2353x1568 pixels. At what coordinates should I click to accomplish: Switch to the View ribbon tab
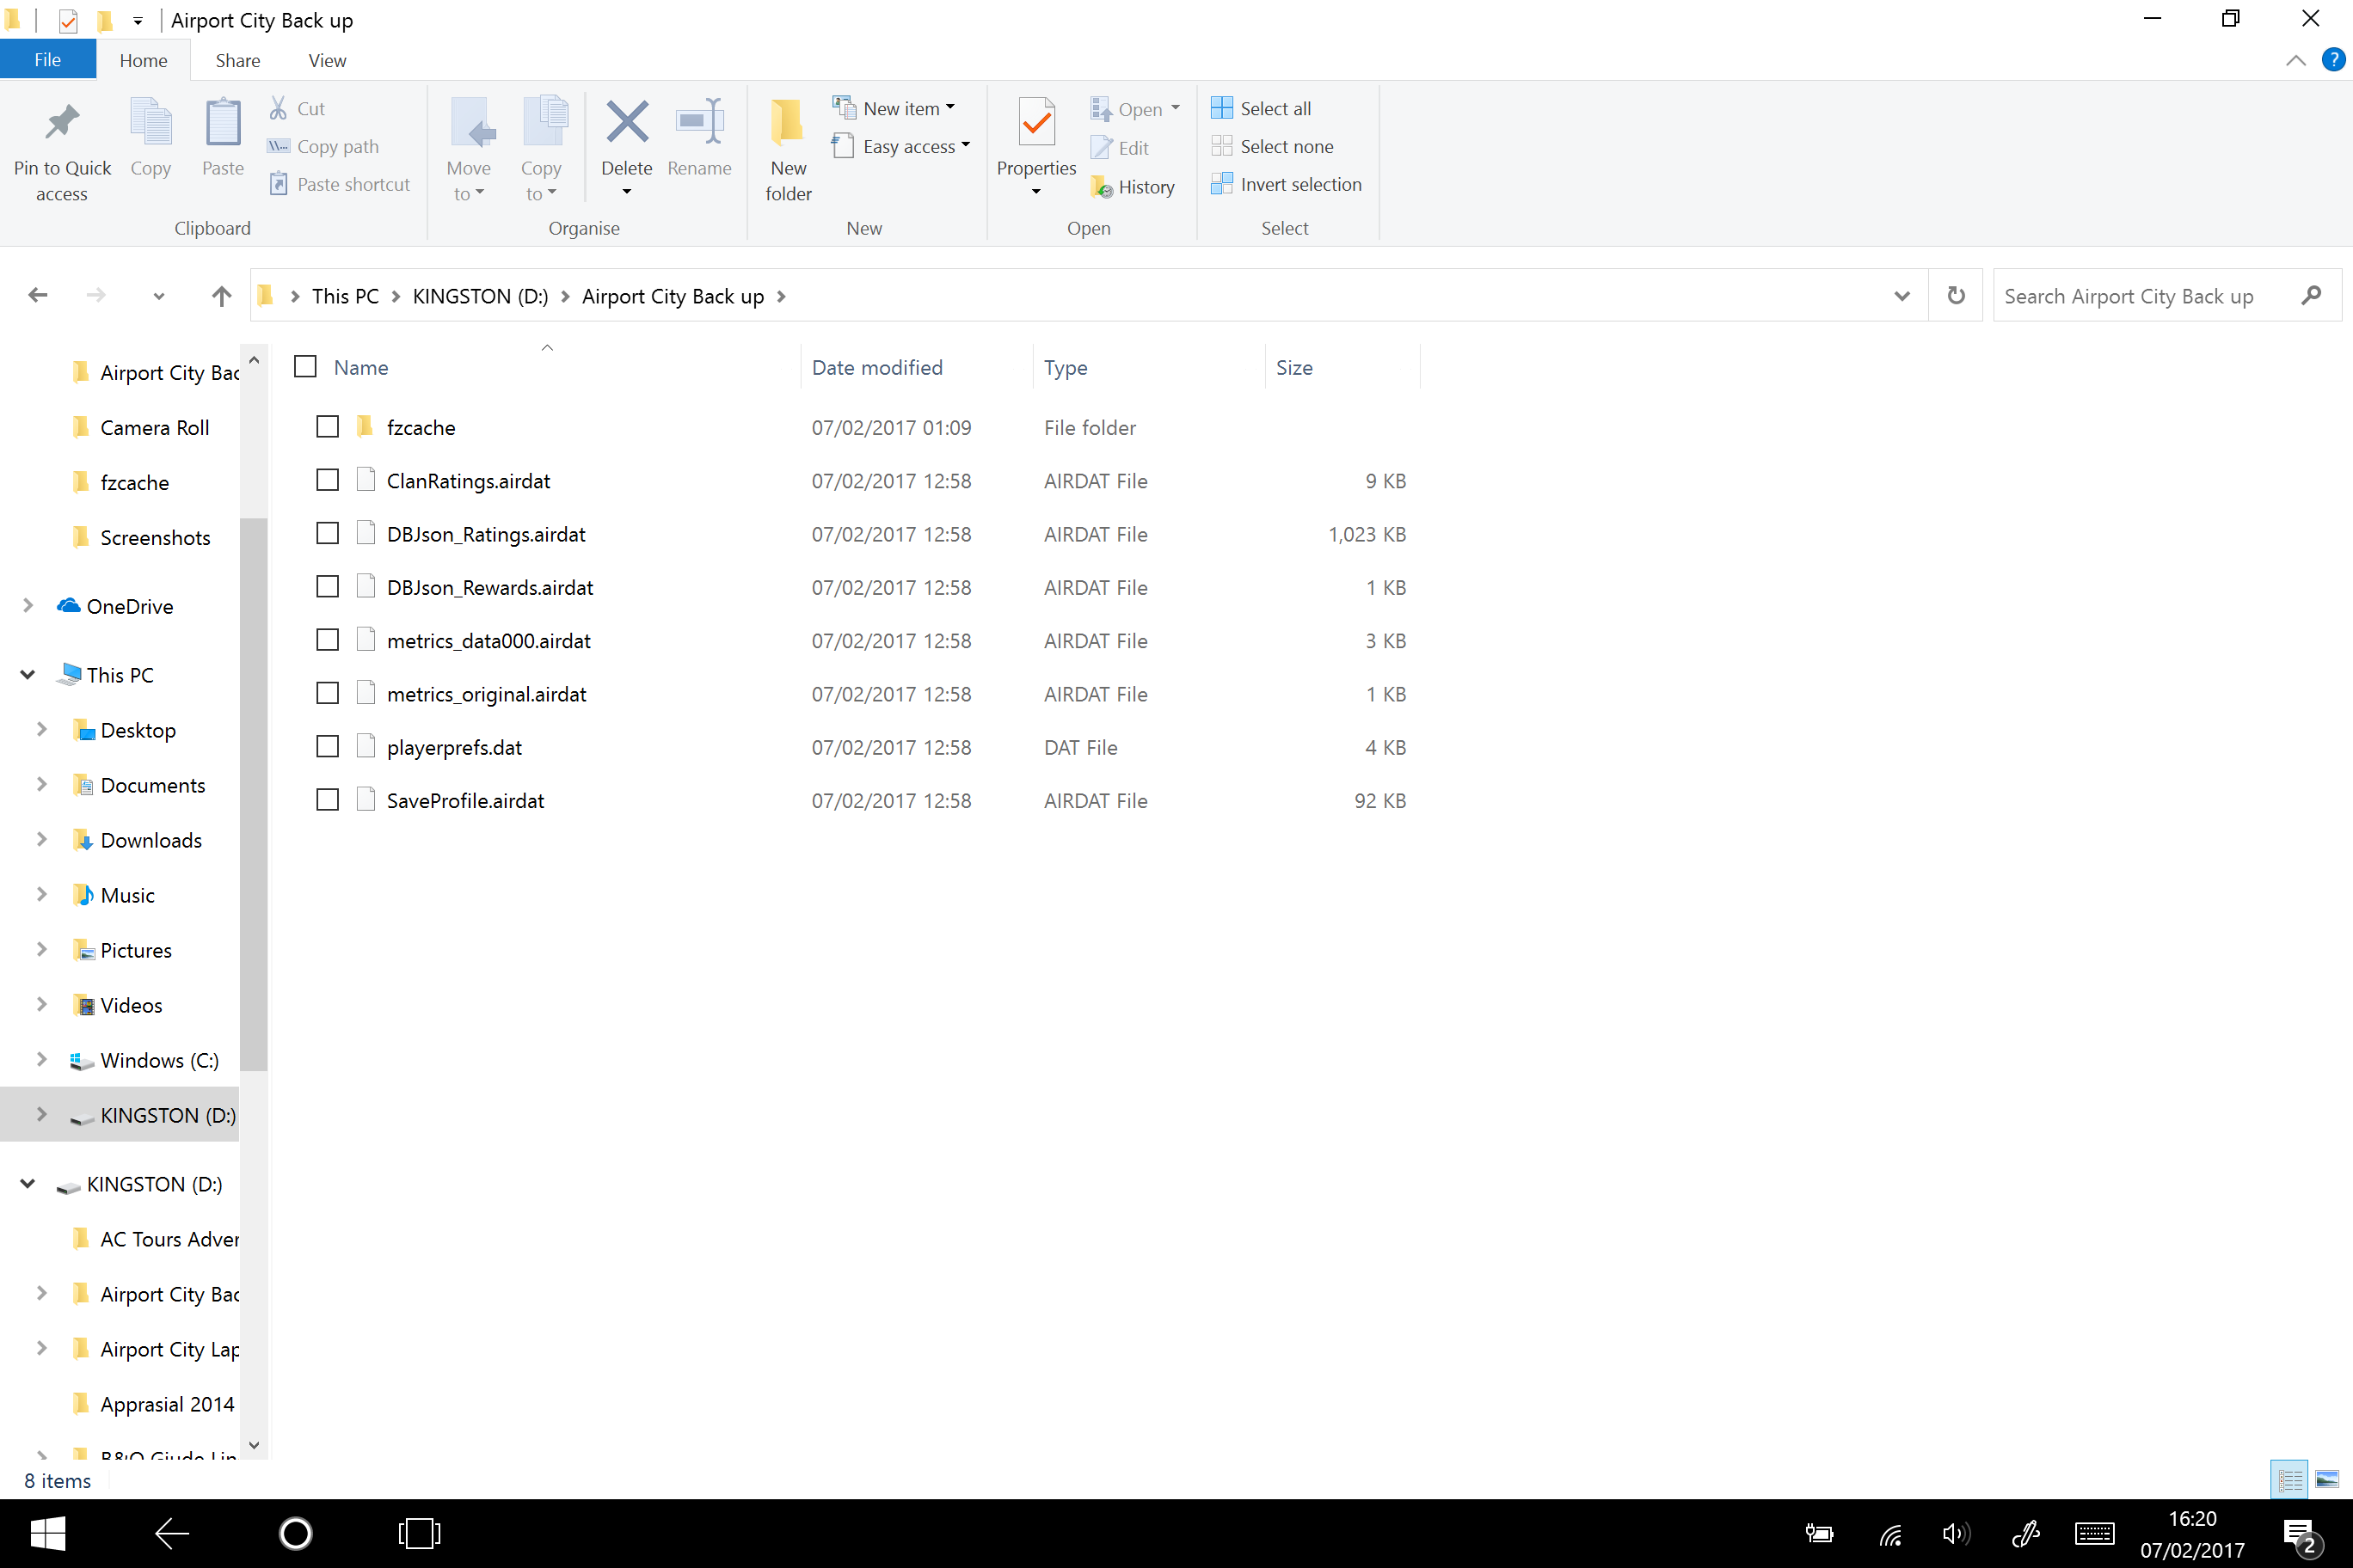point(327,60)
